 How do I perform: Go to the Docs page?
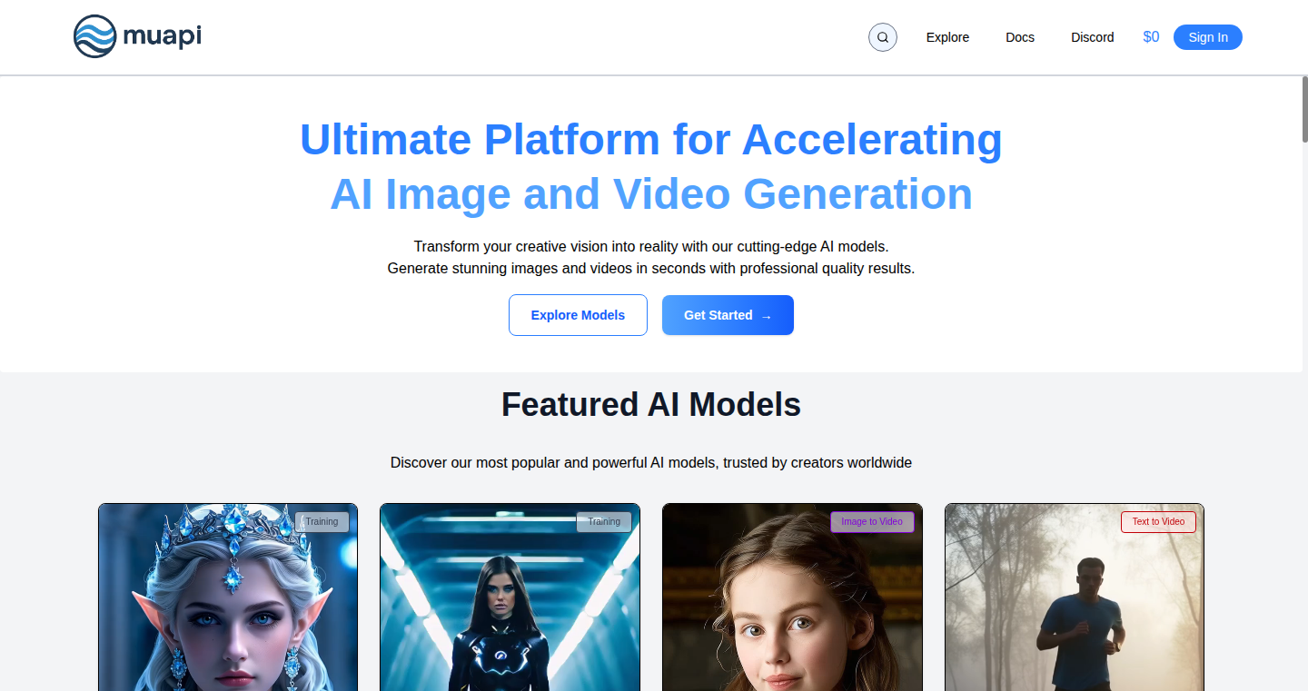coord(1020,37)
